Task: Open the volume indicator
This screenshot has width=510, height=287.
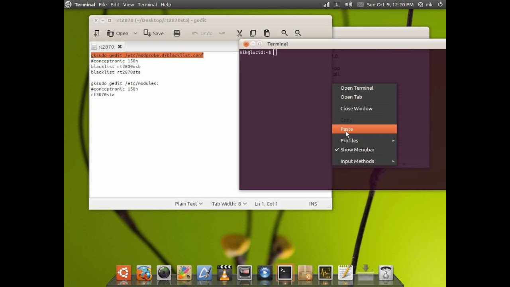Action: tap(349, 5)
